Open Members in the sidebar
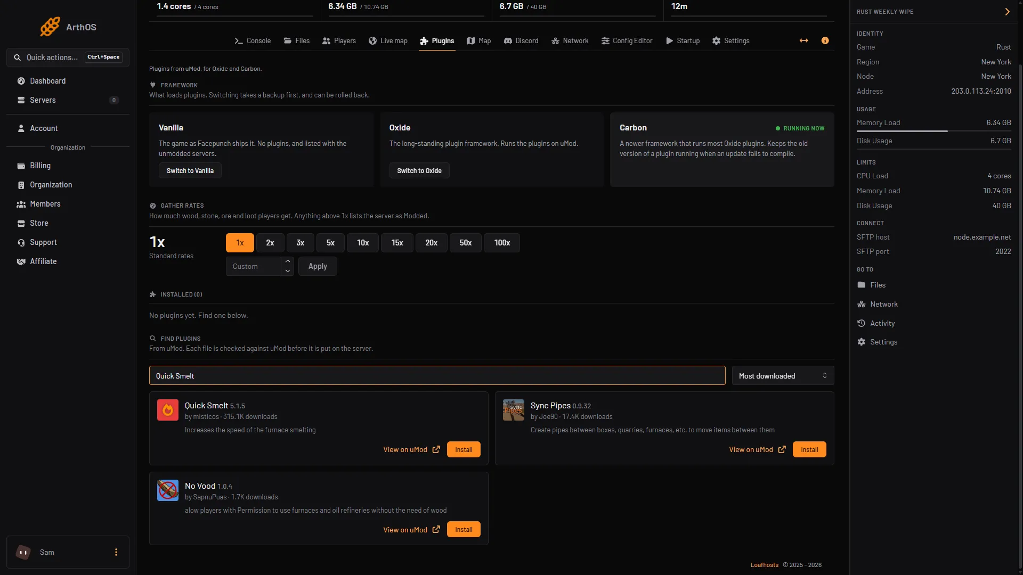 [68, 204]
